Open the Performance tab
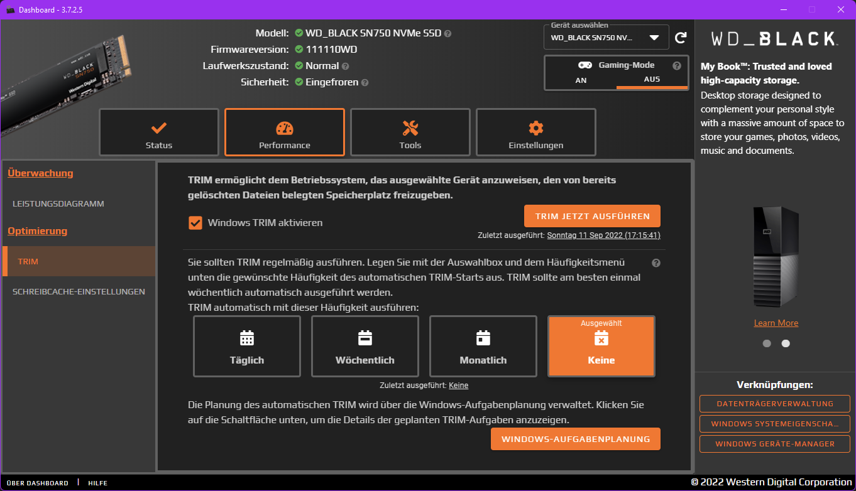856x491 pixels. [285, 132]
